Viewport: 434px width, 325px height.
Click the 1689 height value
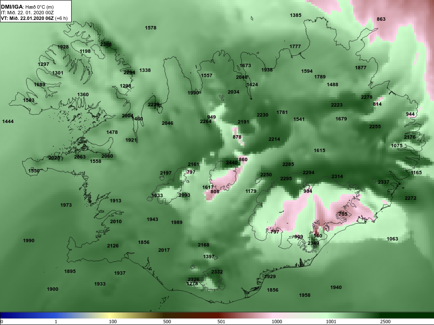39,84
